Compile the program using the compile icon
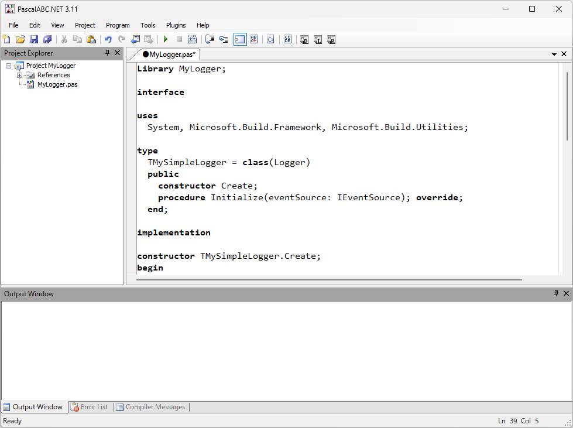Screen dimensions: 573x428 coord(192,39)
